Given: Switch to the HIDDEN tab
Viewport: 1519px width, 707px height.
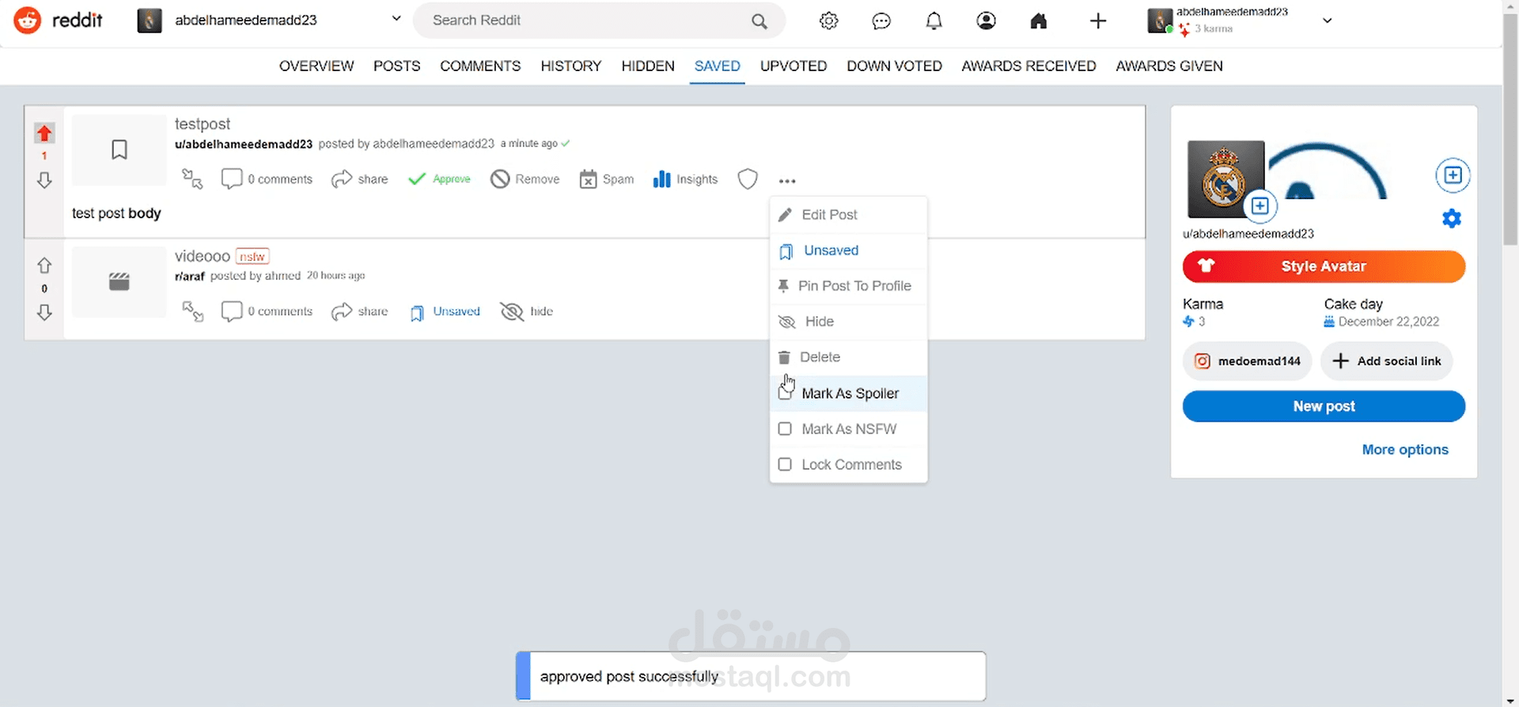Looking at the screenshot, I should pyautogui.click(x=648, y=66).
